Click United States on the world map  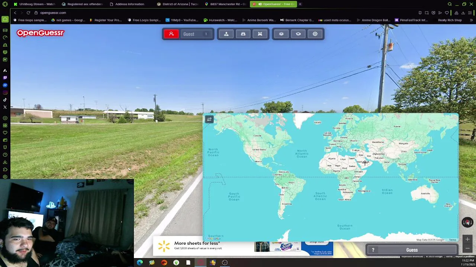pyautogui.click(x=259, y=149)
